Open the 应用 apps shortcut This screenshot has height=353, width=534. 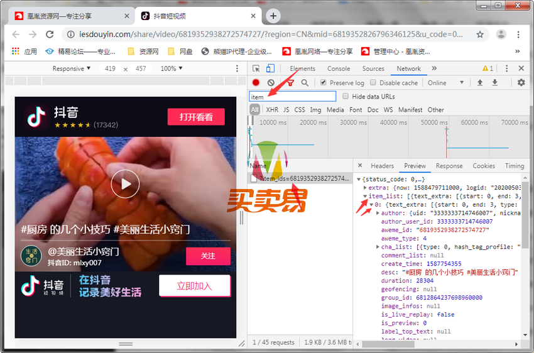point(24,52)
